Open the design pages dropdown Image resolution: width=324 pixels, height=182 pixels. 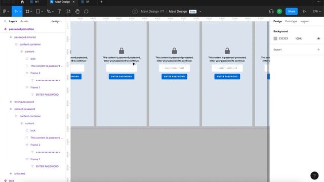(56, 21)
